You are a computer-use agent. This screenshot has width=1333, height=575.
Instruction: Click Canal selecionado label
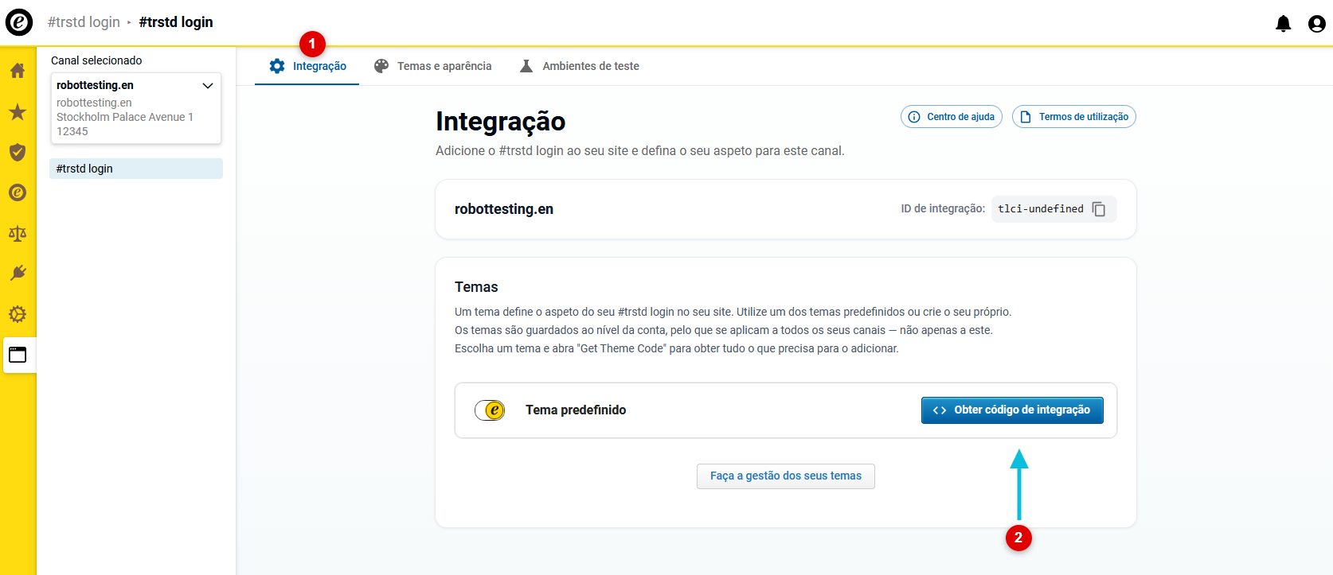pos(96,60)
